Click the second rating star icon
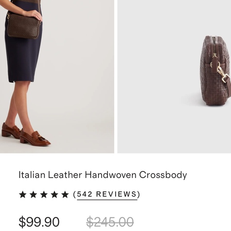 [x=33, y=194]
